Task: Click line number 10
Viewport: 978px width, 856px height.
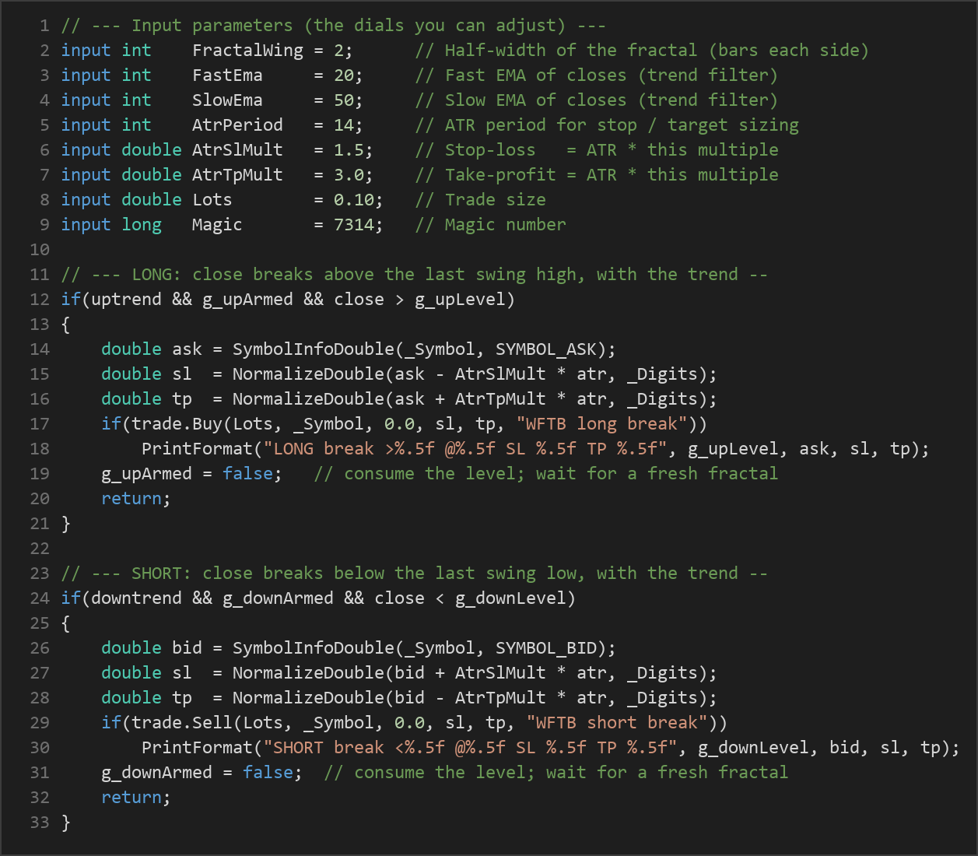Action: point(40,250)
